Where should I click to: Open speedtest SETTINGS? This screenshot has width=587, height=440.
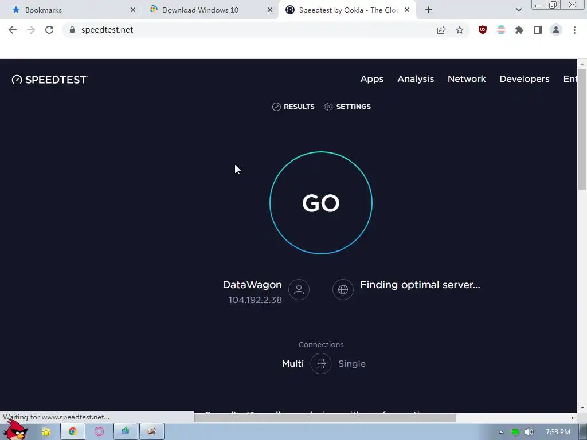347,107
